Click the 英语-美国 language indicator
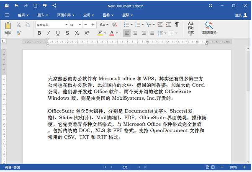This screenshot has width=252, height=172. pos(13,167)
